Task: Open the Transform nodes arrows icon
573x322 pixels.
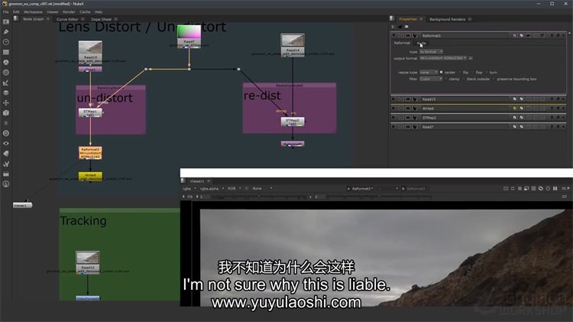Action: [6, 102]
